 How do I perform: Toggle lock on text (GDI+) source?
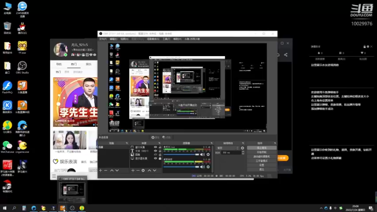click(160, 151)
